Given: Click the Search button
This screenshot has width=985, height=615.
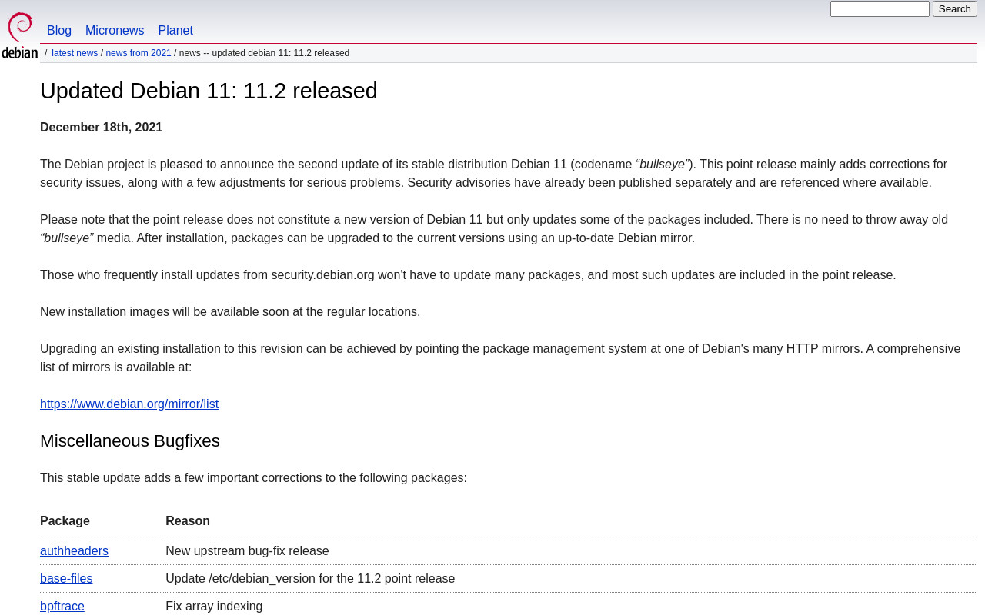Looking at the screenshot, I should pyautogui.click(x=955, y=9).
